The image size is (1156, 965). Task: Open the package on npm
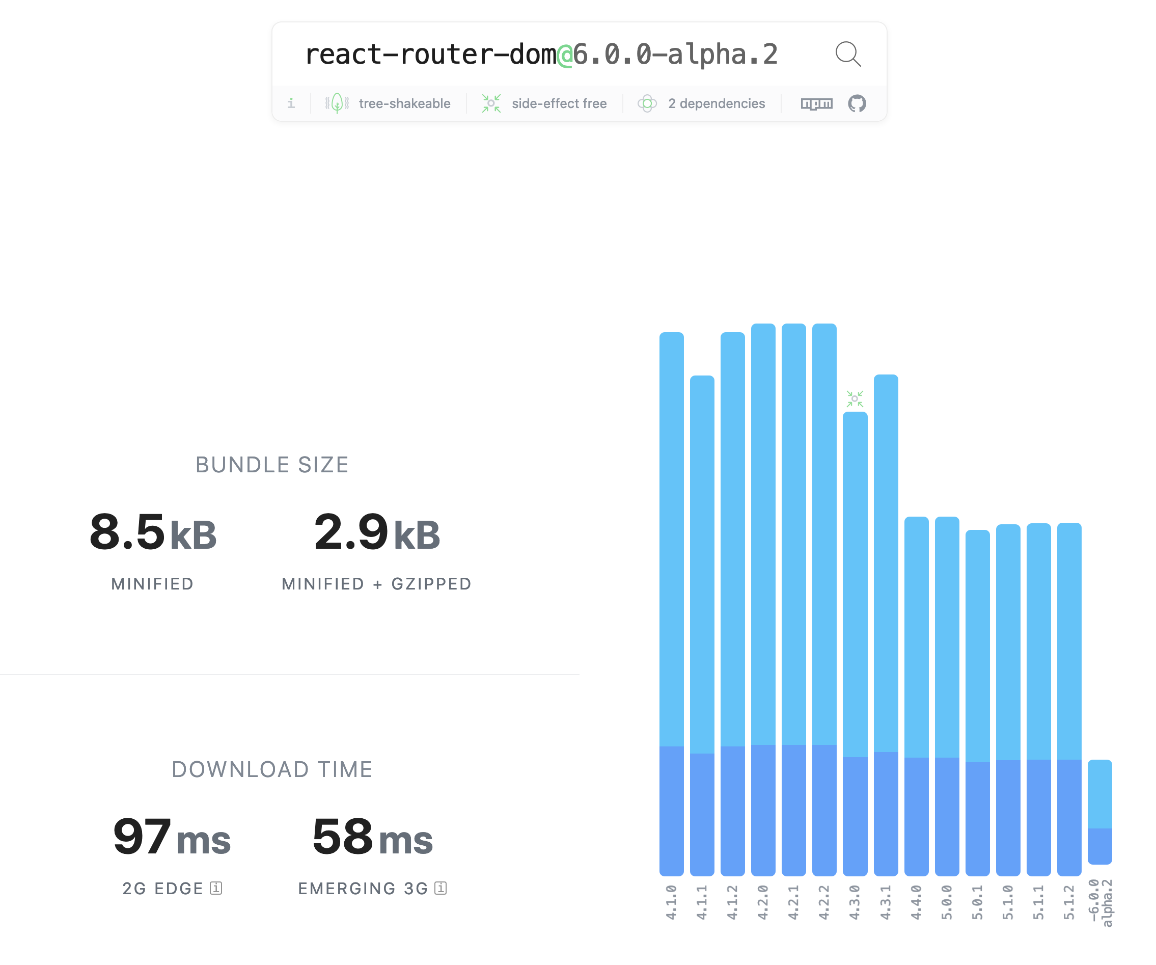click(x=816, y=103)
